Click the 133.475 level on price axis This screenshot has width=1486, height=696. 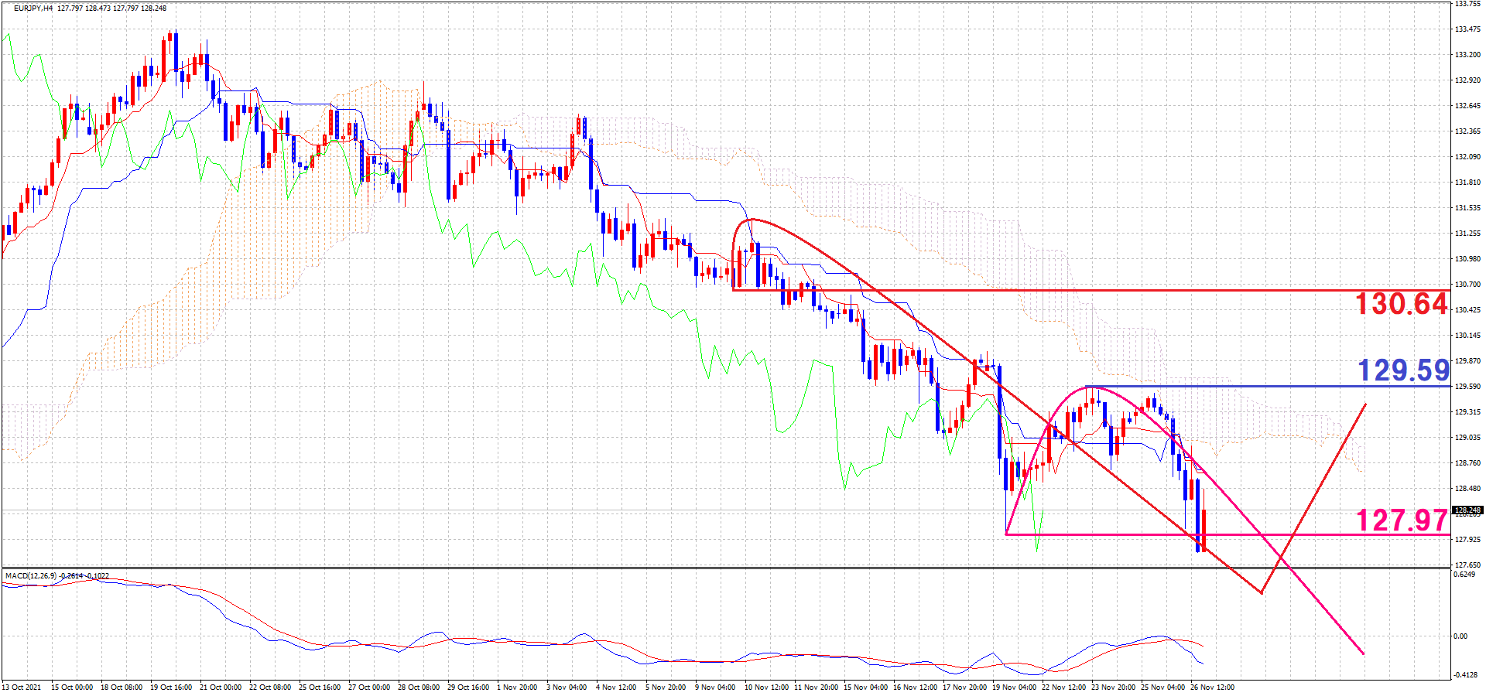[1467, 29]
